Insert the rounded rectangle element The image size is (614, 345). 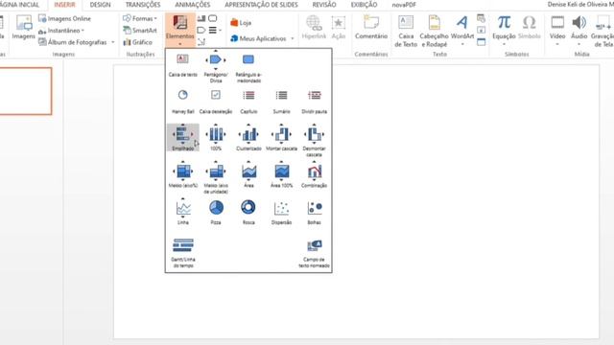pos(248,68)
